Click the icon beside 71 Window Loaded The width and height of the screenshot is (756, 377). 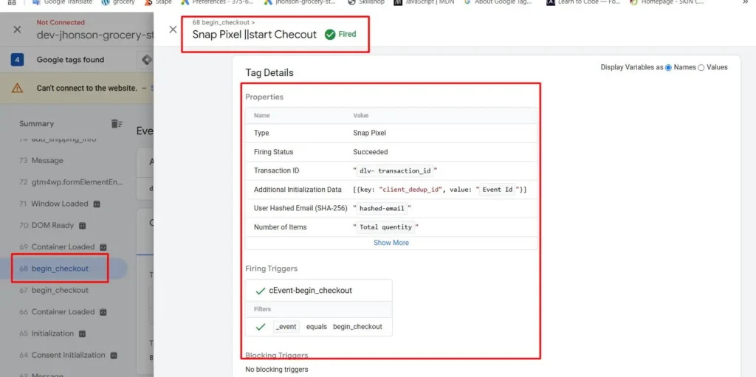click(97, 204)
